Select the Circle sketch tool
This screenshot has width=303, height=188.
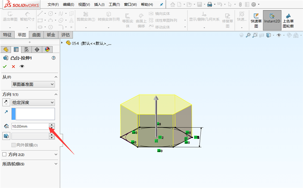(50, 13)
